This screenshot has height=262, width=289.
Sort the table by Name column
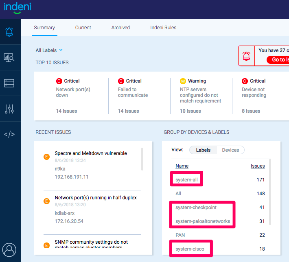point(182,166)
